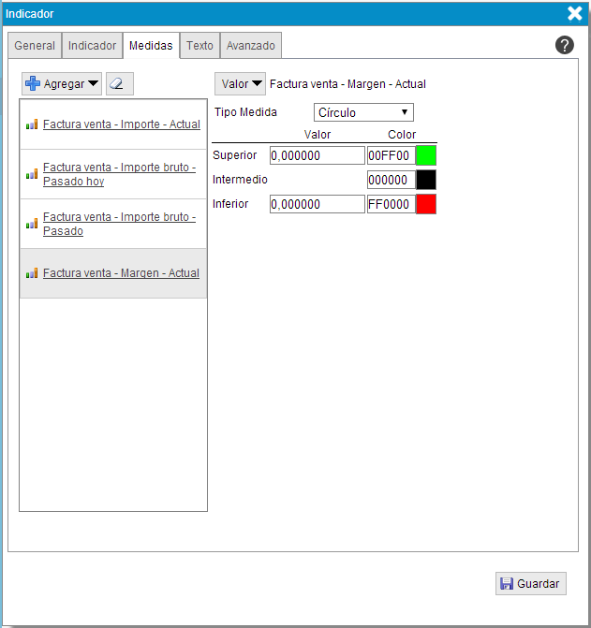Image resolution: width=591 pixels, height=628 pixels.
Task: Click chart icon beside Factura venta - Margen - Actual
Action: 31,273
